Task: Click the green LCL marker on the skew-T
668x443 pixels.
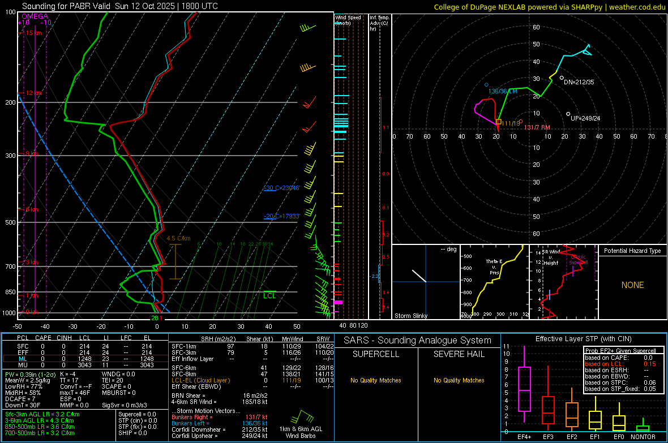Action: 269,295
